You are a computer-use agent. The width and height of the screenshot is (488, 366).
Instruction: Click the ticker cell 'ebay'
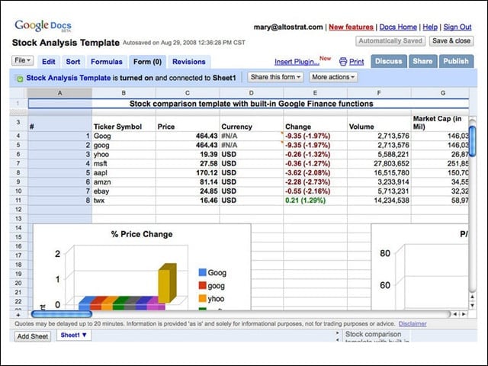(x=124, y=191)
